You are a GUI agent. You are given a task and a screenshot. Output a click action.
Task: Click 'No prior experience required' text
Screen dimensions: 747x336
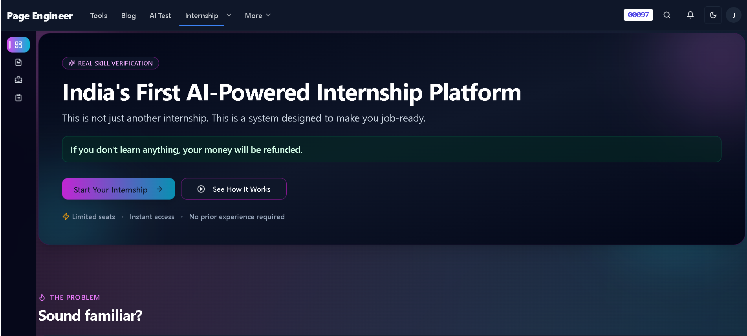click(237, 217)
